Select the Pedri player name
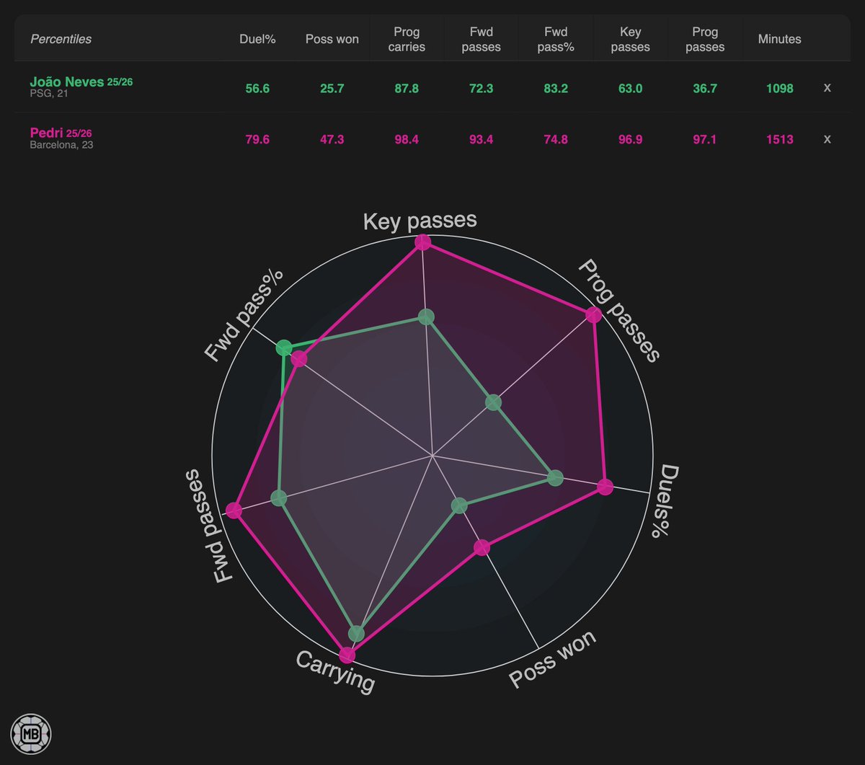This screenshot has width=865, height=765. click(x=46, y=133)
